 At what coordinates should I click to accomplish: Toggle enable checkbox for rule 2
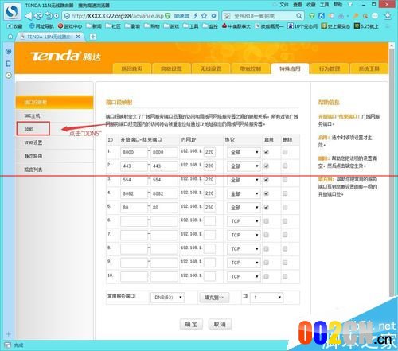click(x=267, y=166)
